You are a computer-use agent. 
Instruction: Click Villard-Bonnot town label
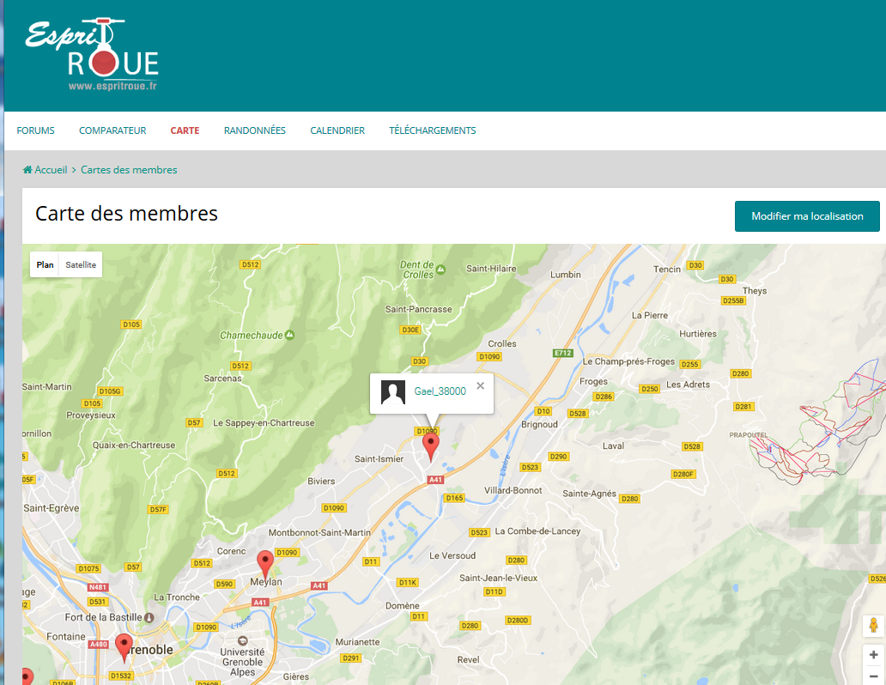click(x=513, y=490)
